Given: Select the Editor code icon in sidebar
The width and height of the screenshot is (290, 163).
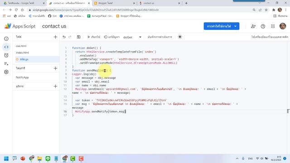Looking at the screenshot, I should (6, 47).
